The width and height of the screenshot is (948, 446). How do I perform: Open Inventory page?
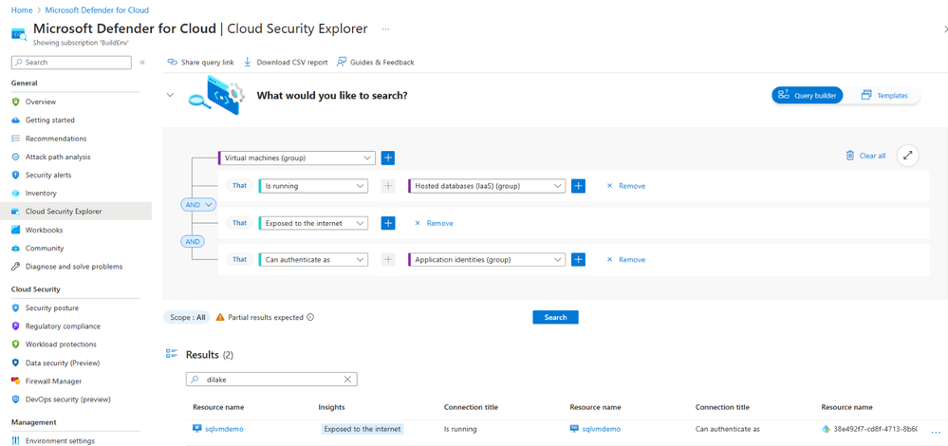[x=41, y=194]
